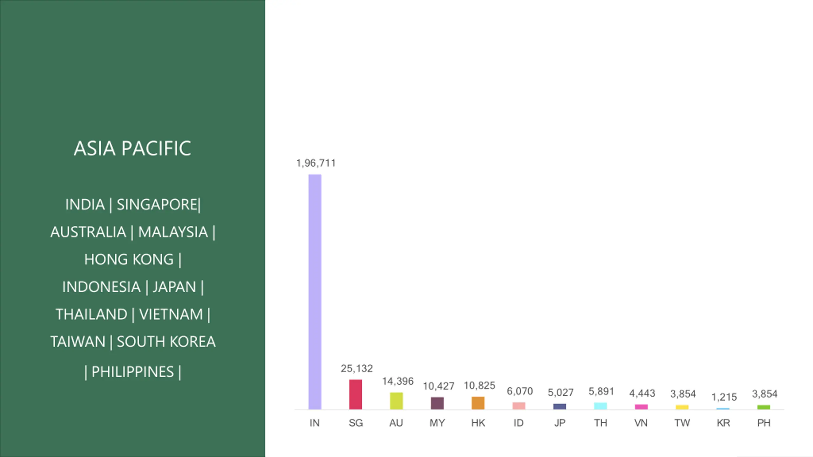Select the KR axis label
The height and width of the screenshot is (457, 813).
pyautogui.click(x=723, y=423)
